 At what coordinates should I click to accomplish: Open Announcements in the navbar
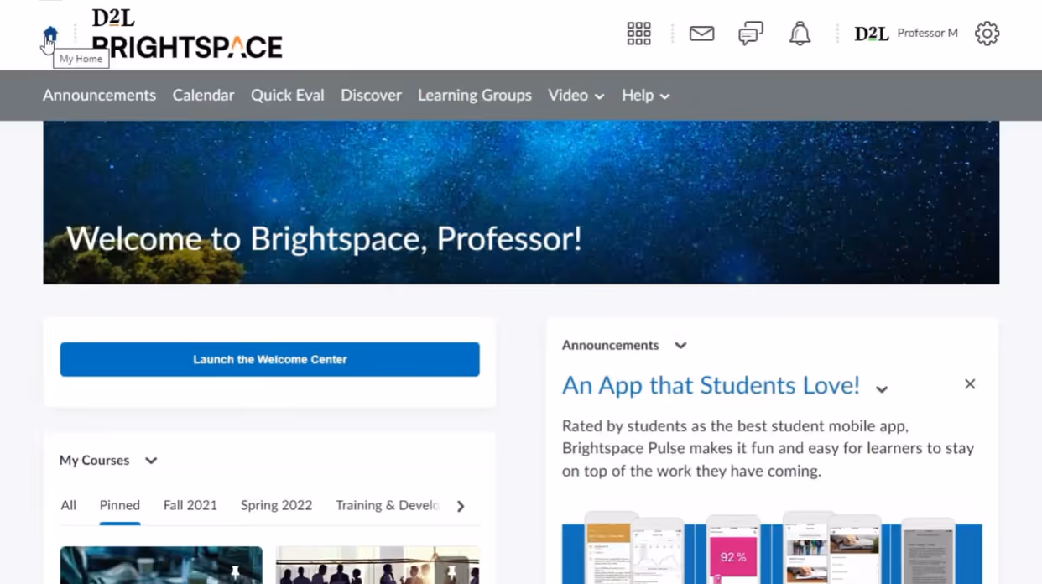point(99,96)
